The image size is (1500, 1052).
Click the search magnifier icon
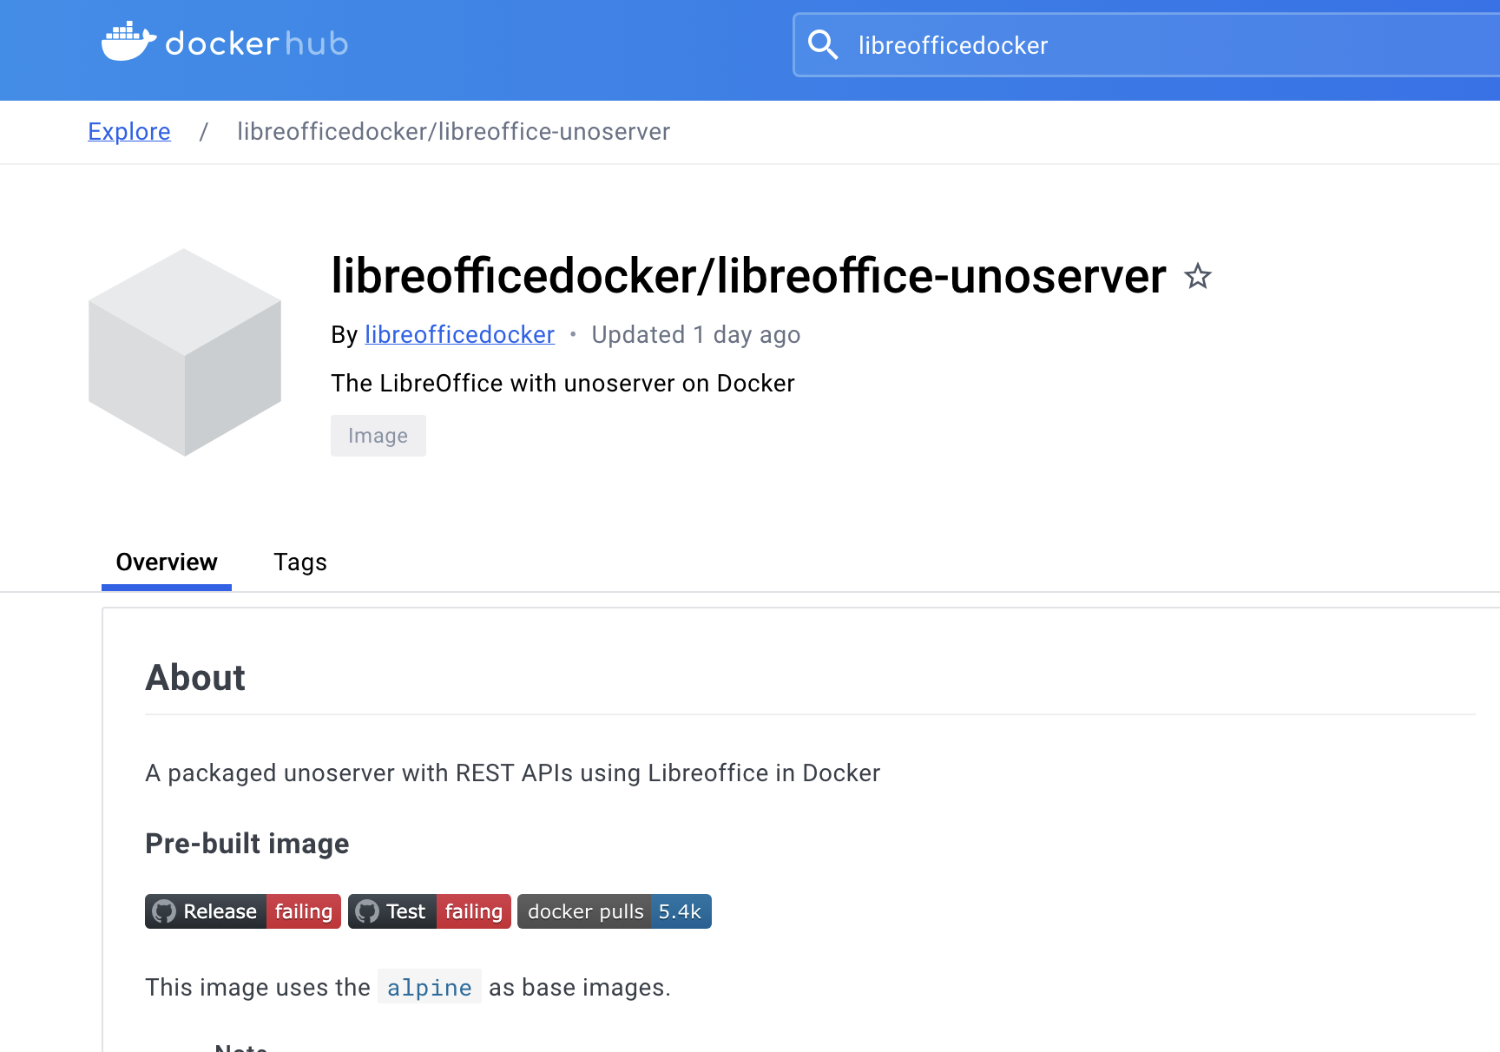coord(823,44)
